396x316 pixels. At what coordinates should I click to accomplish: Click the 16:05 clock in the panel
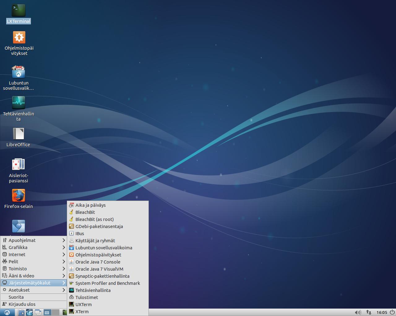click(x=382, y=312)
